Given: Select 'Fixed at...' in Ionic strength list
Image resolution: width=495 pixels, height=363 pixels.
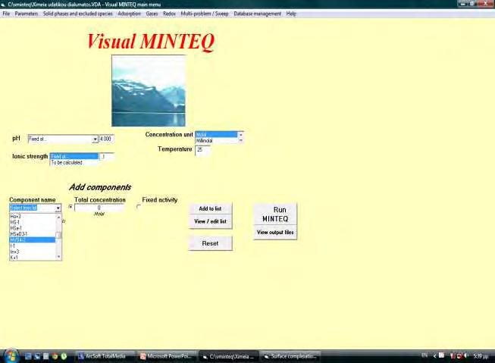Looking at the screenshot, I should [x=74, y=156].
